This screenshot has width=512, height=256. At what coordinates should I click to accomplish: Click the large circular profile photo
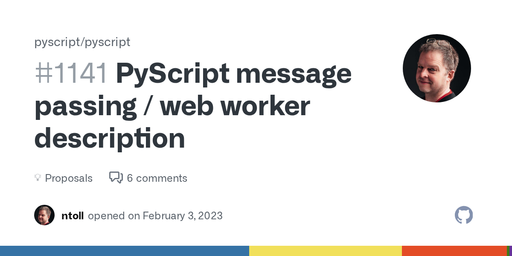(436, 68)
